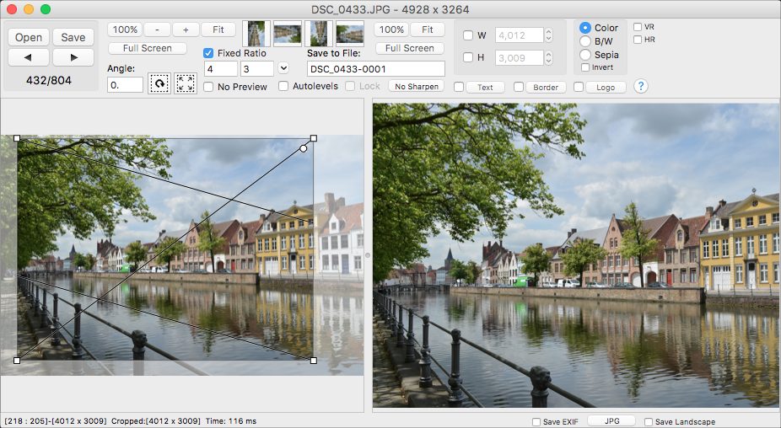Tick the checkbox beside Border button
The height and width of the screenshot is (428, 781).
[519, 87]
